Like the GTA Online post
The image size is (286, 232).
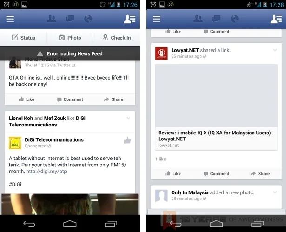point(27,99)
